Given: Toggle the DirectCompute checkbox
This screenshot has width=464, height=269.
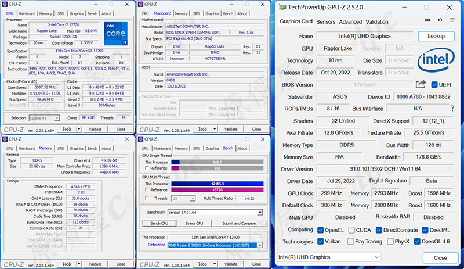Looking at the screenshot, I should [379, 230].
